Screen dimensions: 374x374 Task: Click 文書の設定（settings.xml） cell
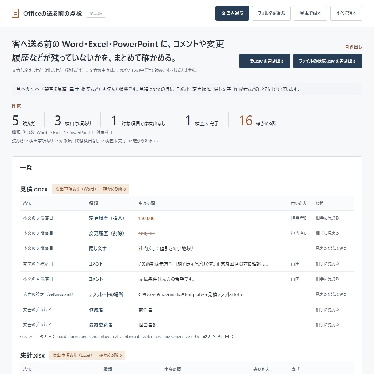point(48,294)
